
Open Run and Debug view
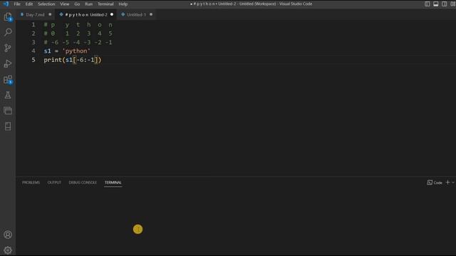coord(8,63)
